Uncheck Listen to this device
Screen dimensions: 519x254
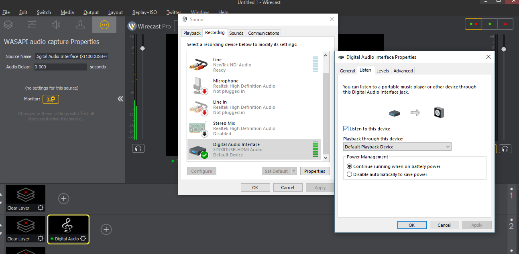tap(346, 129)
